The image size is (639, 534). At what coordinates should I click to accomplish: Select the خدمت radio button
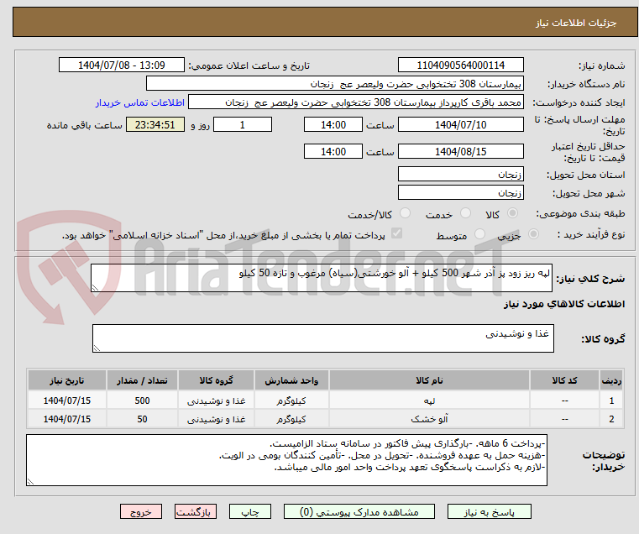click(465, 213)
